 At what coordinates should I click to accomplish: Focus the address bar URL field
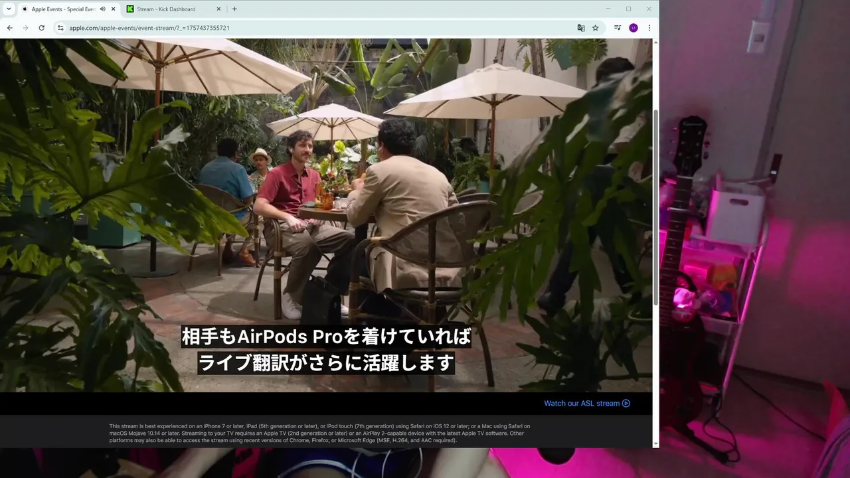(x=319, y=28)
